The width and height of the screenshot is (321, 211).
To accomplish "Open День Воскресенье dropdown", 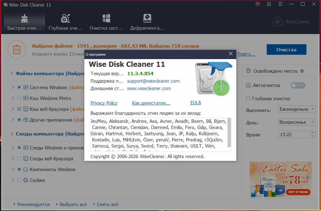I will [297, 122].
